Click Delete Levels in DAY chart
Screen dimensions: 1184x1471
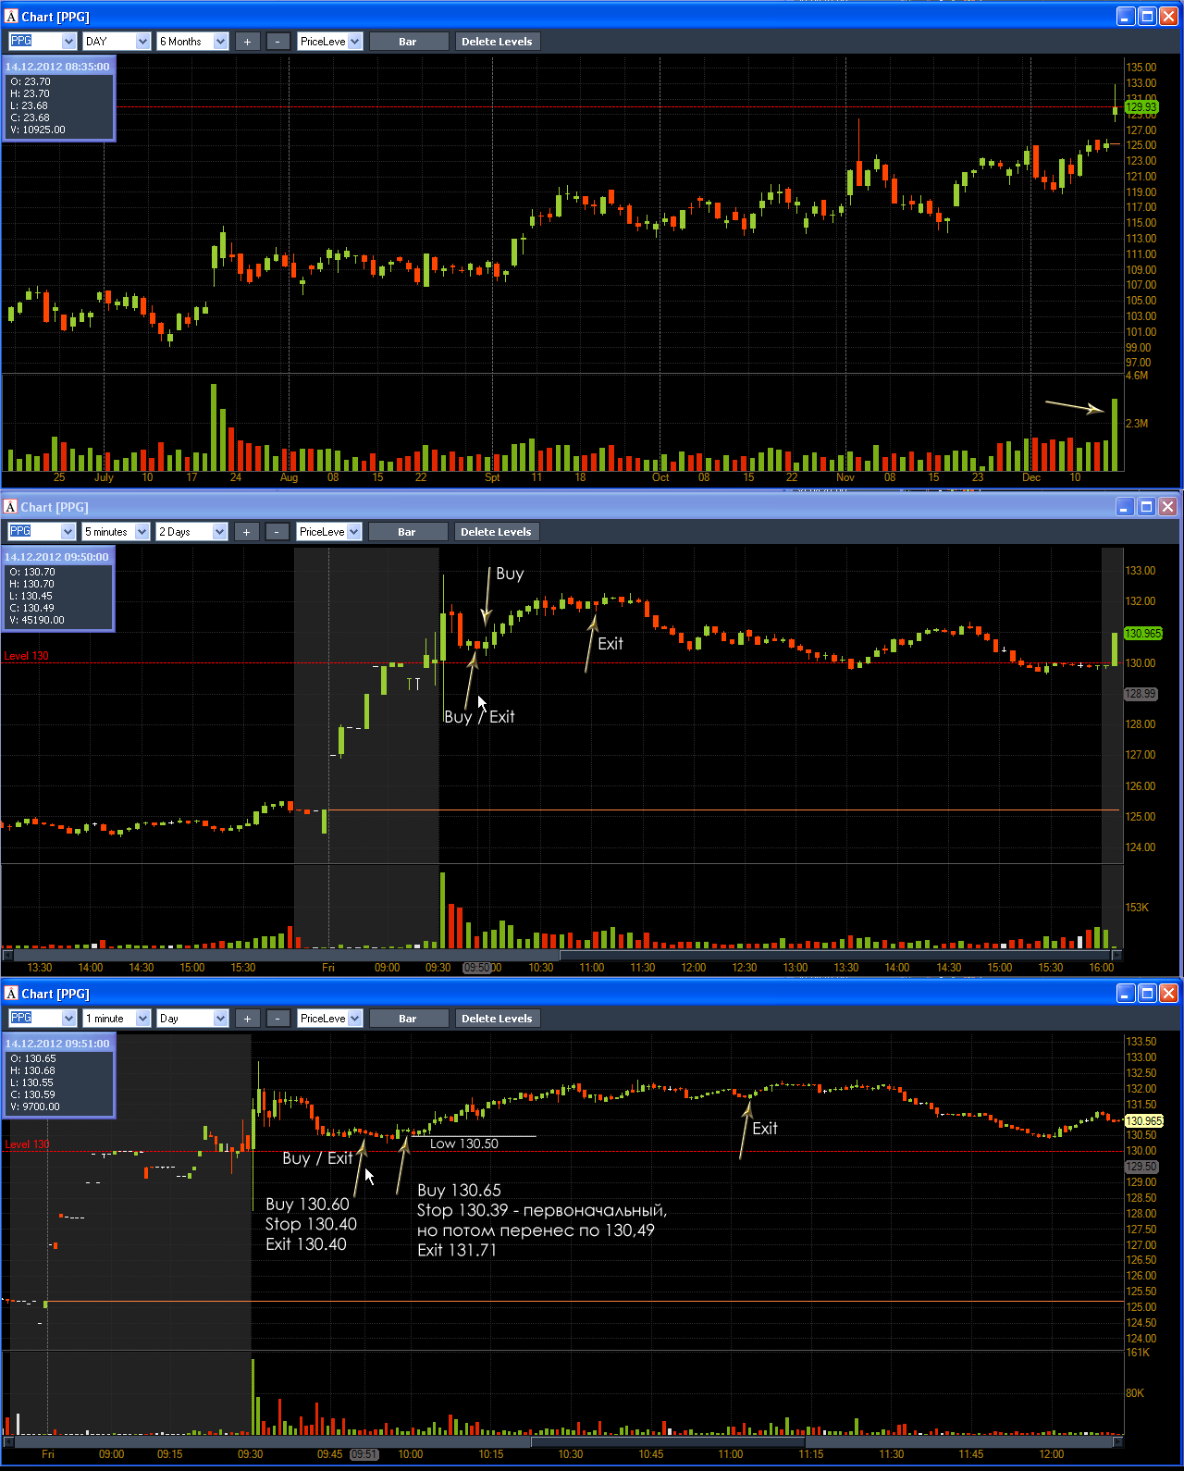(x=497, y=42)
